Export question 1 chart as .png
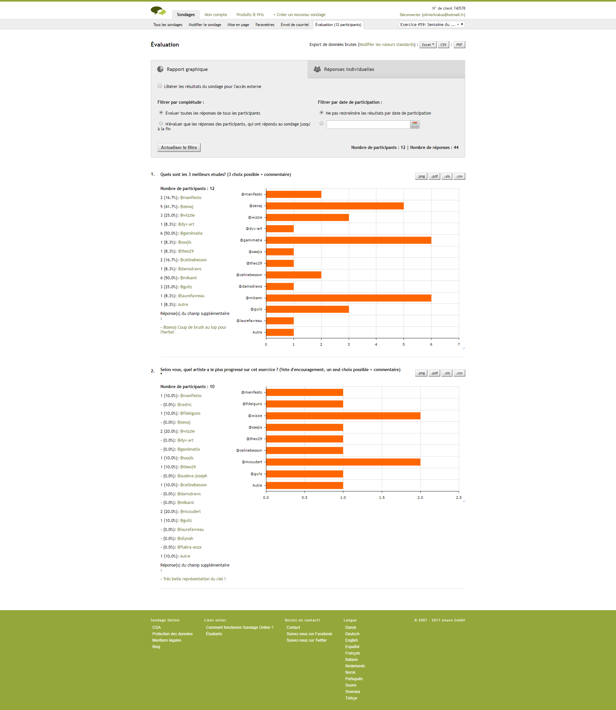The height and width of the screenshot is (710, 616). coord(421,177)
